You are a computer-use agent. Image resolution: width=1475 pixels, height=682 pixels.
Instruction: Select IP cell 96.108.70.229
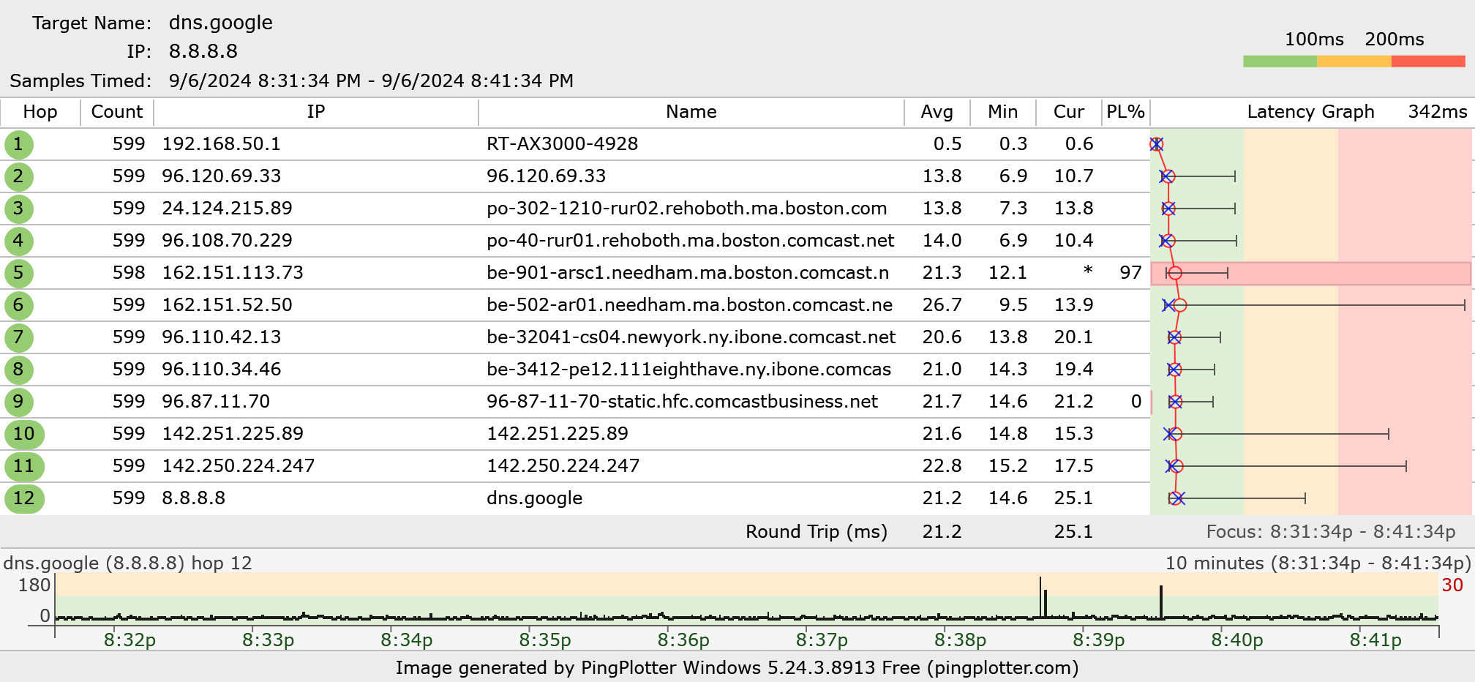(x=228, y=241)
